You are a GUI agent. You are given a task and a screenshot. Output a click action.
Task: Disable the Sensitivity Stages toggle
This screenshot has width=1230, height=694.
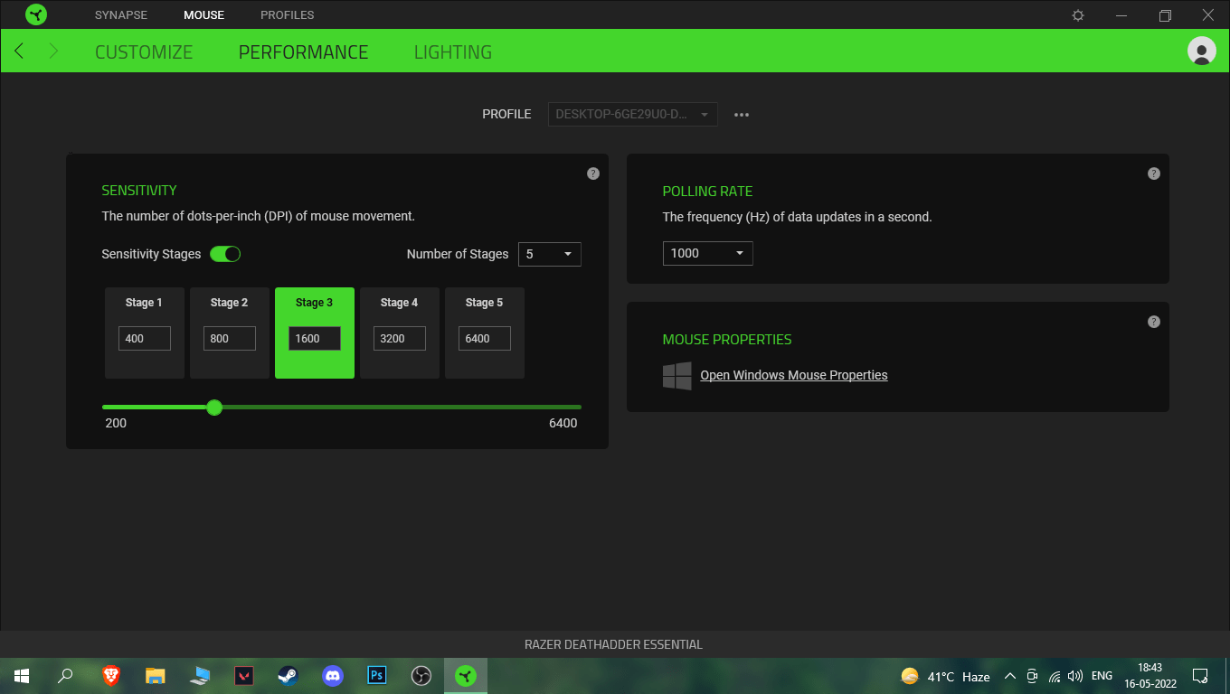coord(225,254)
